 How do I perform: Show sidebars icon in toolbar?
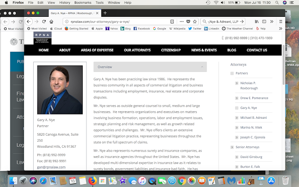pos(264,22)
